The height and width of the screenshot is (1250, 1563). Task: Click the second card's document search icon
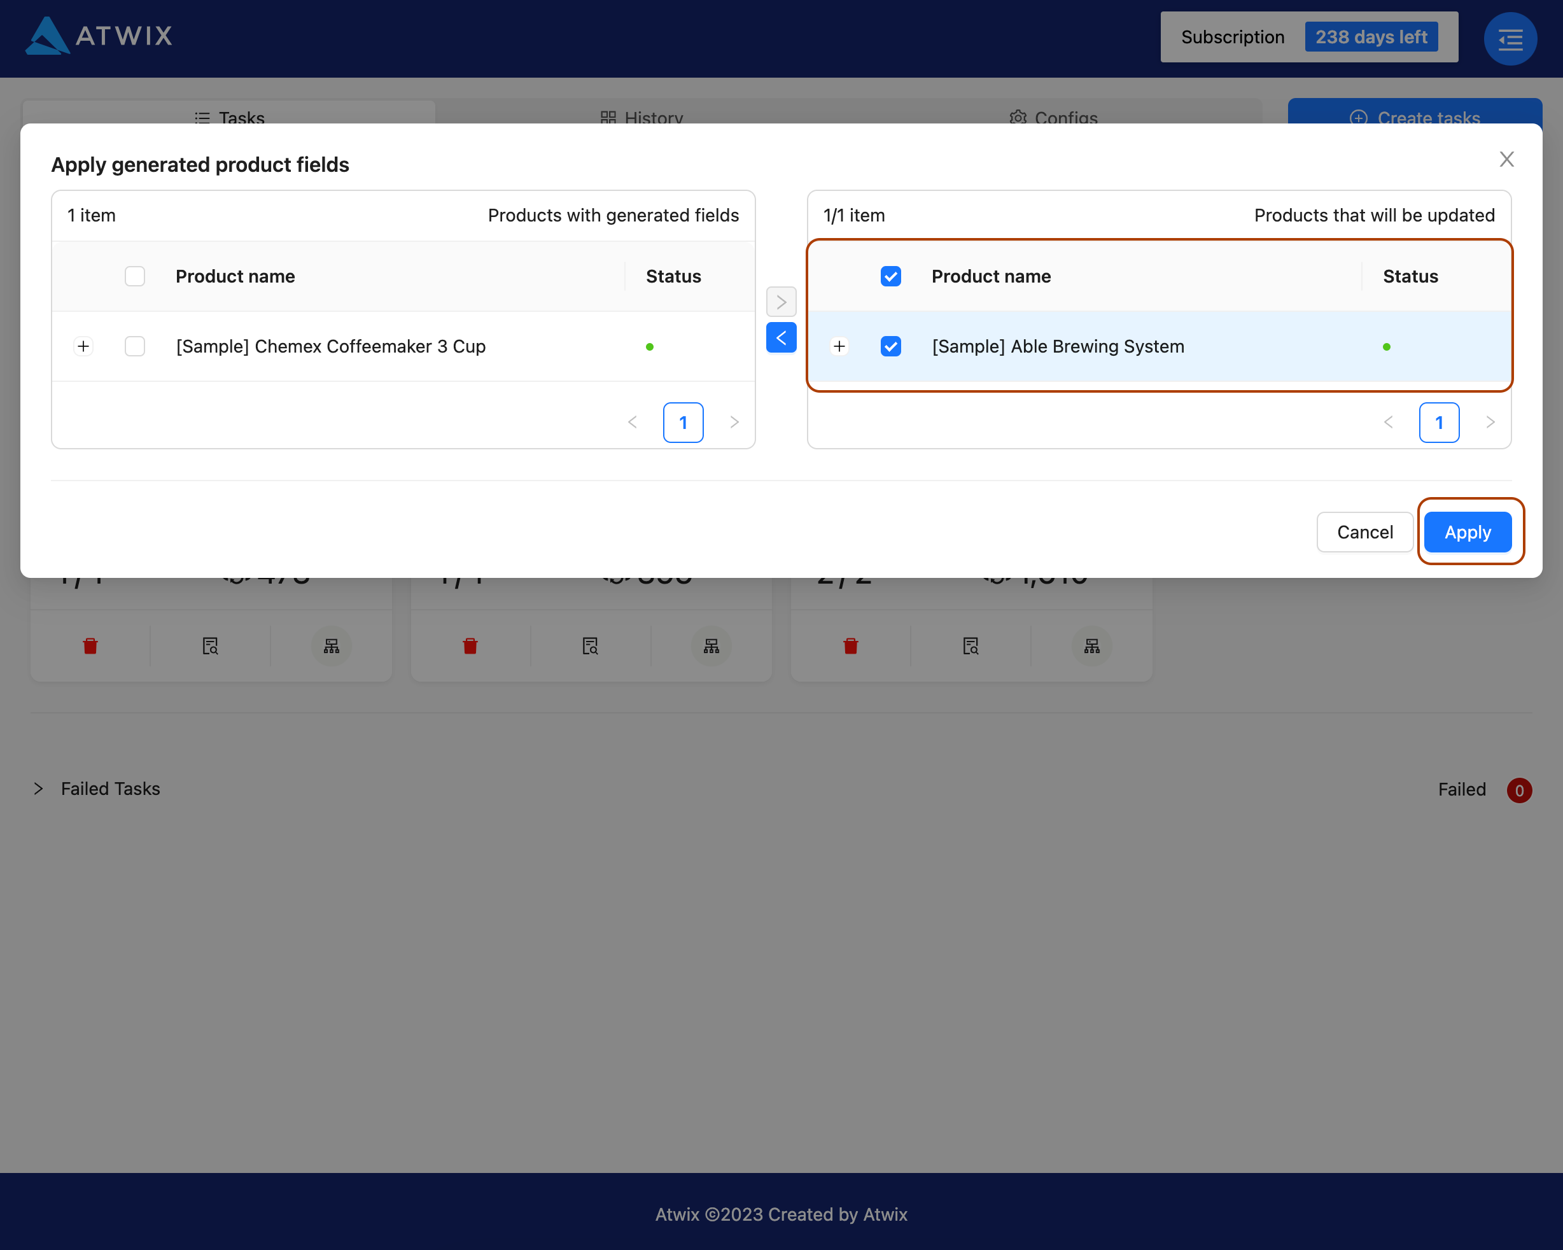tap(590, 646)
